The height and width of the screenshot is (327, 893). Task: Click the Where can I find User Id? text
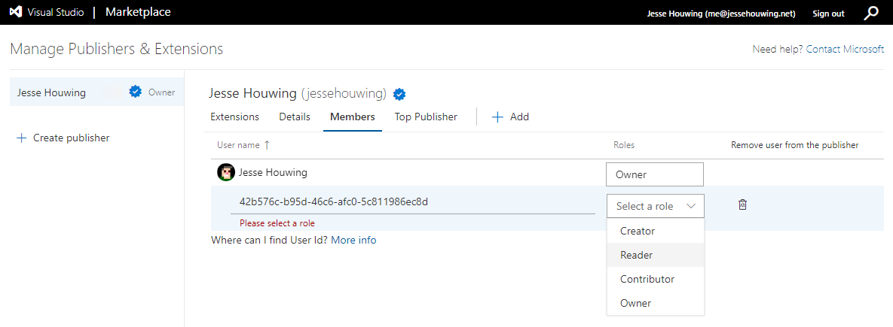click(269, 240)
